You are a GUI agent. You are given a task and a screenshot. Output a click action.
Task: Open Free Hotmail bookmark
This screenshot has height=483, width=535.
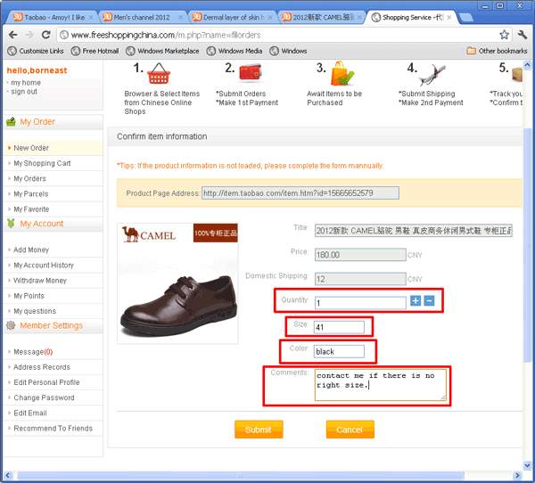click(x=95, y=51)
